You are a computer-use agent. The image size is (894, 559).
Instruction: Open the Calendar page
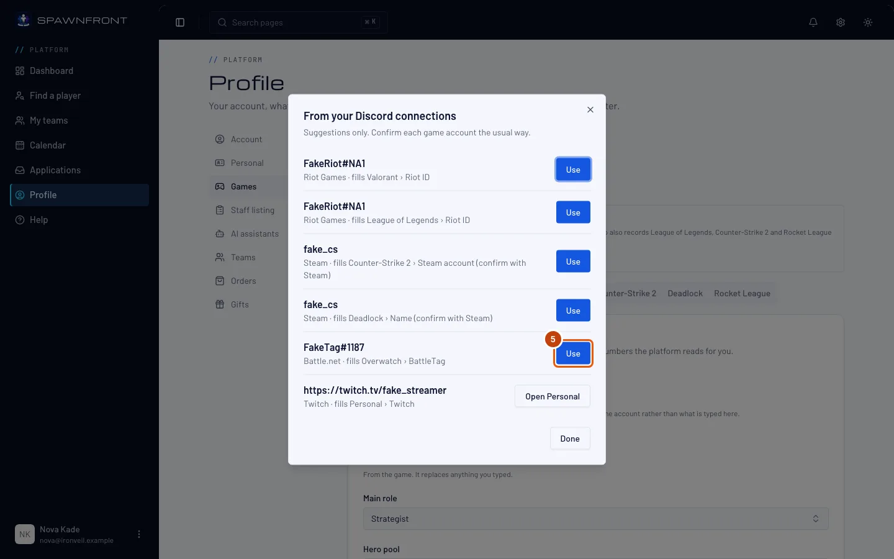[x=79, y=145]
